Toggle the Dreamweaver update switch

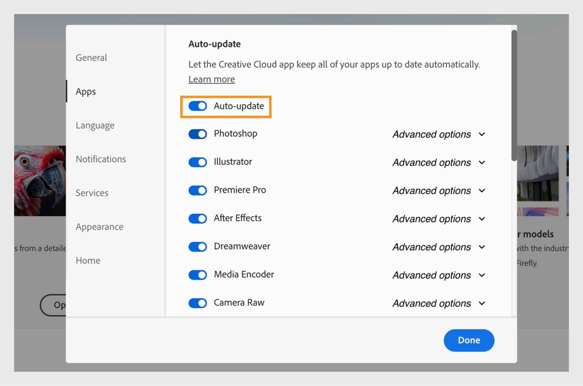(198, 247)
